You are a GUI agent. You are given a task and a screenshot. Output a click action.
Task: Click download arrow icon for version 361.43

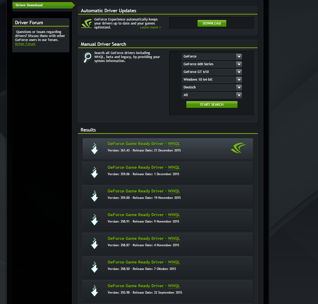tap(95, 149)
